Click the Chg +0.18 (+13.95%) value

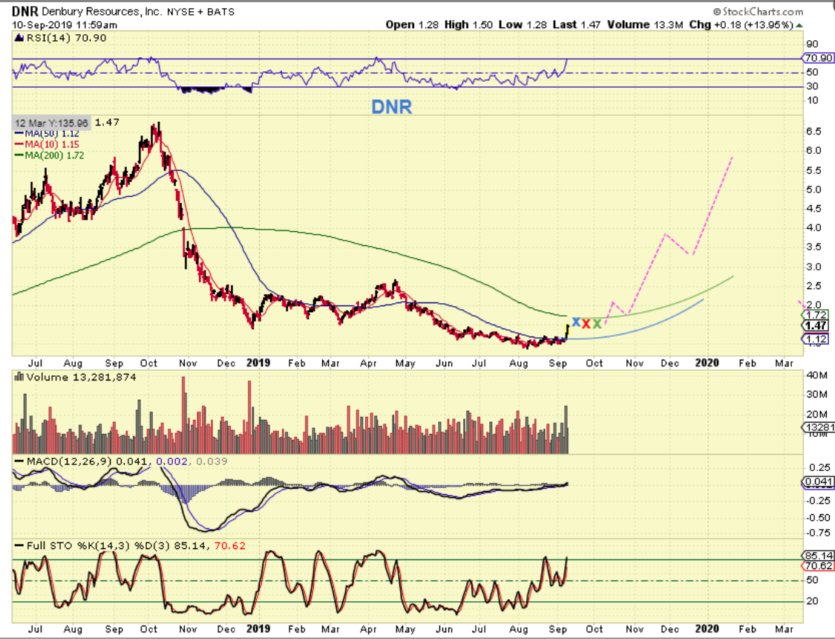tap(741, 25)
